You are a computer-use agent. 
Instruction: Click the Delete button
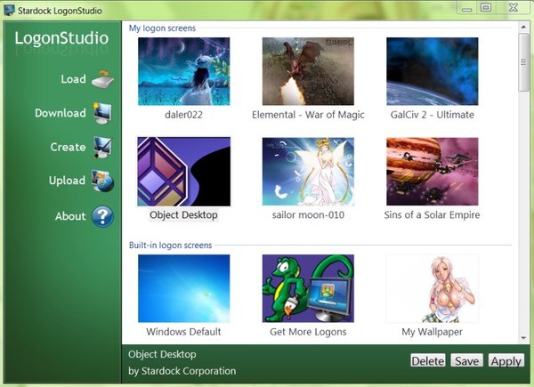tap(428, 360)
